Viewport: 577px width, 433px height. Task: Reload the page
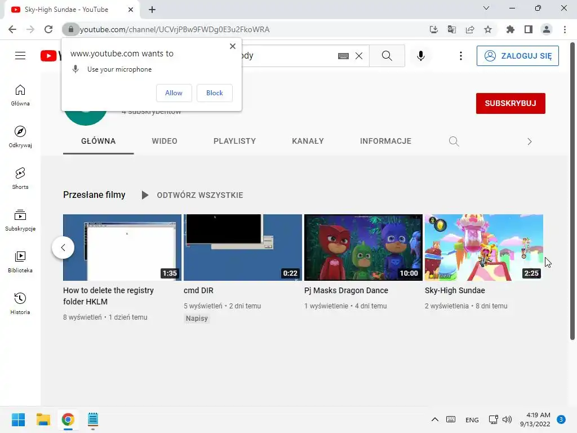pyautogui.click(x=48, y=29)
